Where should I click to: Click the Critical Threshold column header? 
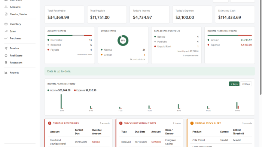coord(238,132)
